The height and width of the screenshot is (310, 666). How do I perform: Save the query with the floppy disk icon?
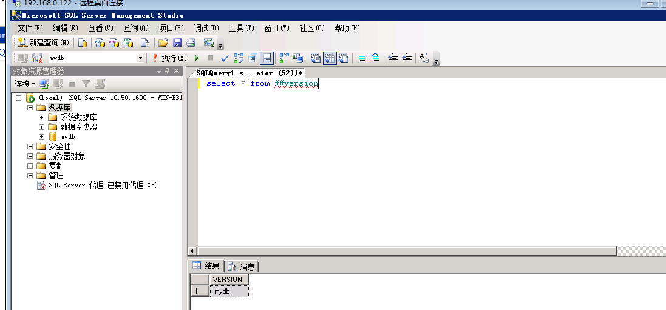point(177,43)
